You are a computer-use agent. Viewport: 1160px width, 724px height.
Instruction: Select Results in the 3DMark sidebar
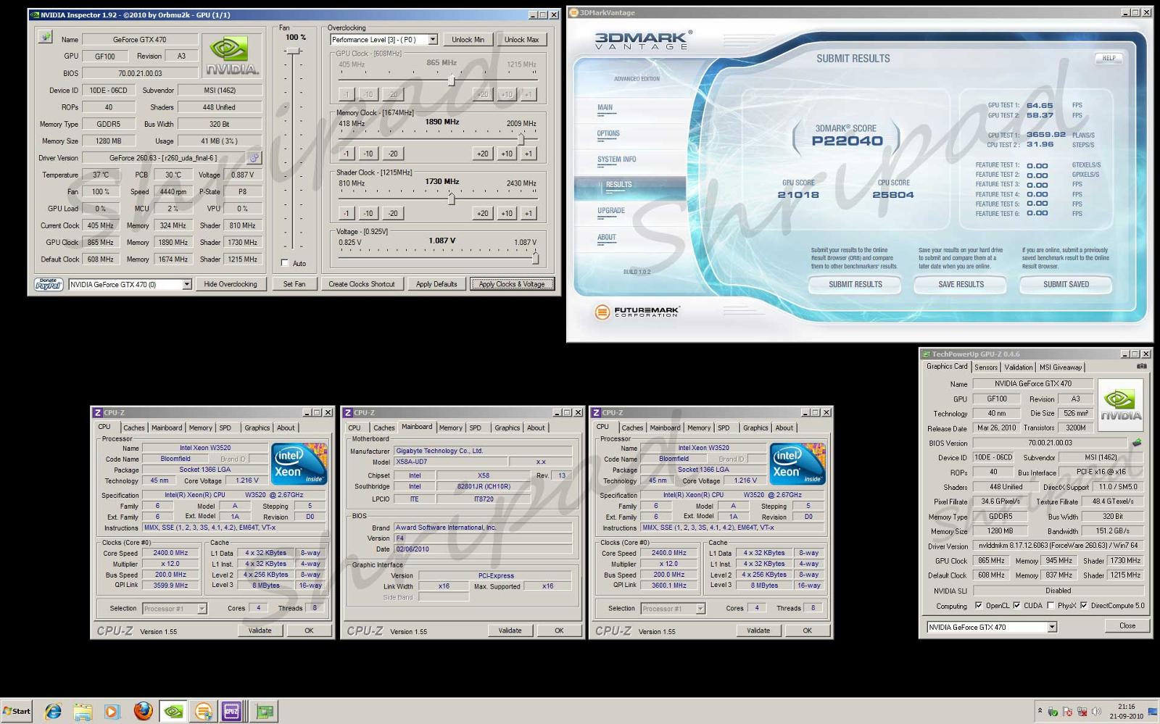(619, 185)
